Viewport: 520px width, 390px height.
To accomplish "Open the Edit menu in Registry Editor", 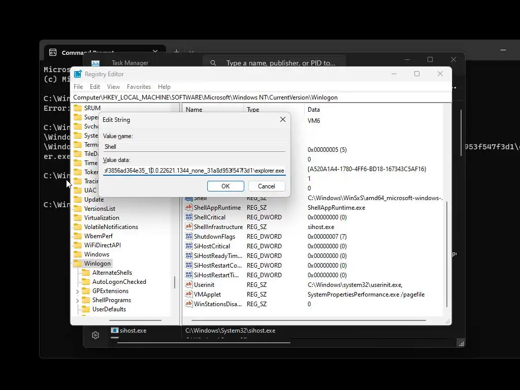I will point(94,86).
